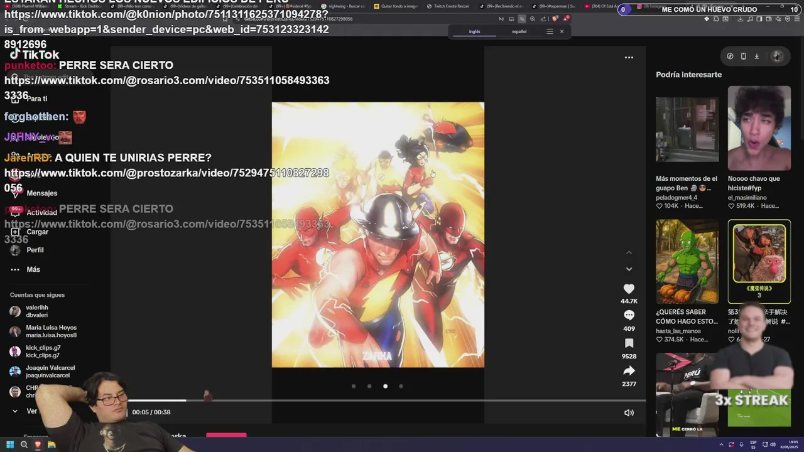Click the zoom magnifier icon in address bar
Image resolution: width=804 pixels, height=452 pixels.
533,19
